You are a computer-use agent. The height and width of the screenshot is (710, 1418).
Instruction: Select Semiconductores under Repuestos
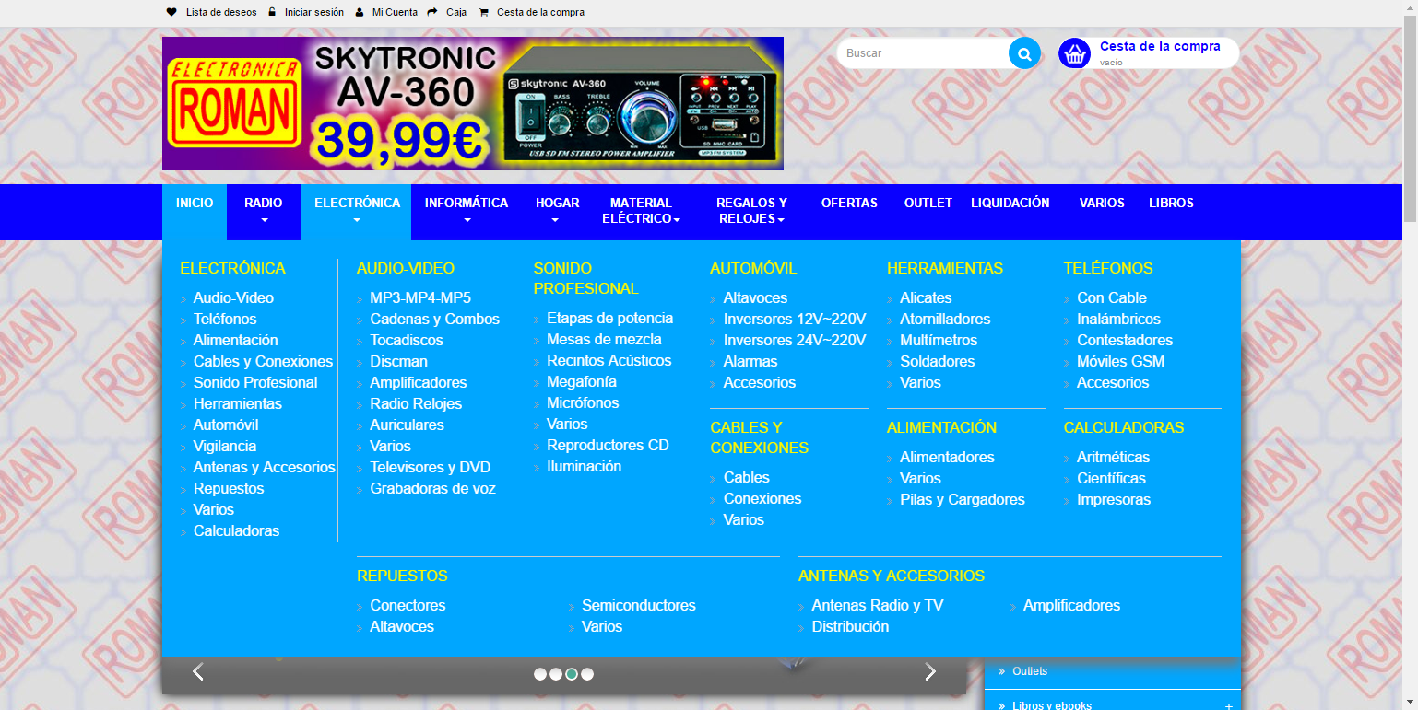point(639,605)
